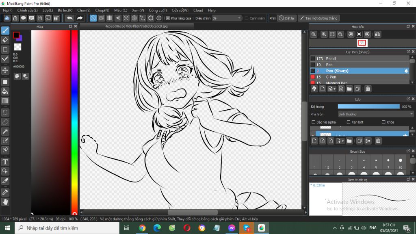
Task: Choose the Bucket fill tool
Action: pos(5,91)
